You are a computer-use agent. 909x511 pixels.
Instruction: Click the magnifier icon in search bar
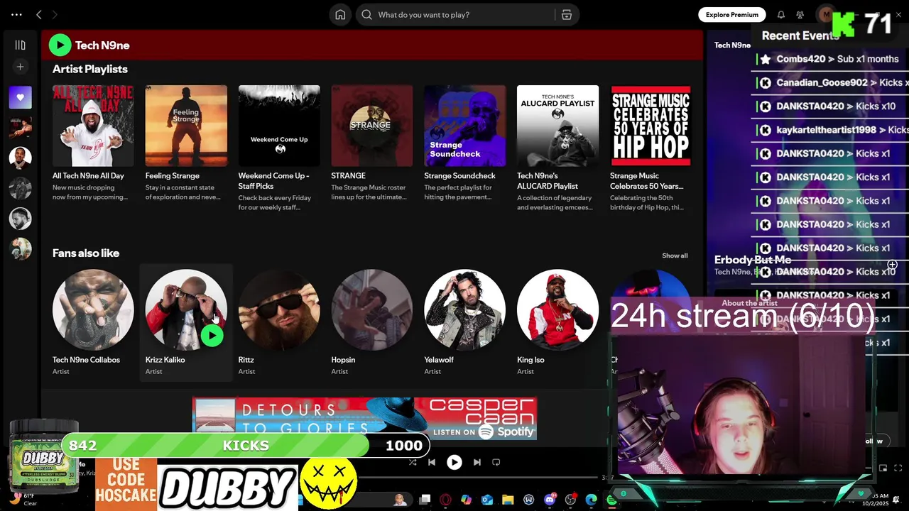366,15
